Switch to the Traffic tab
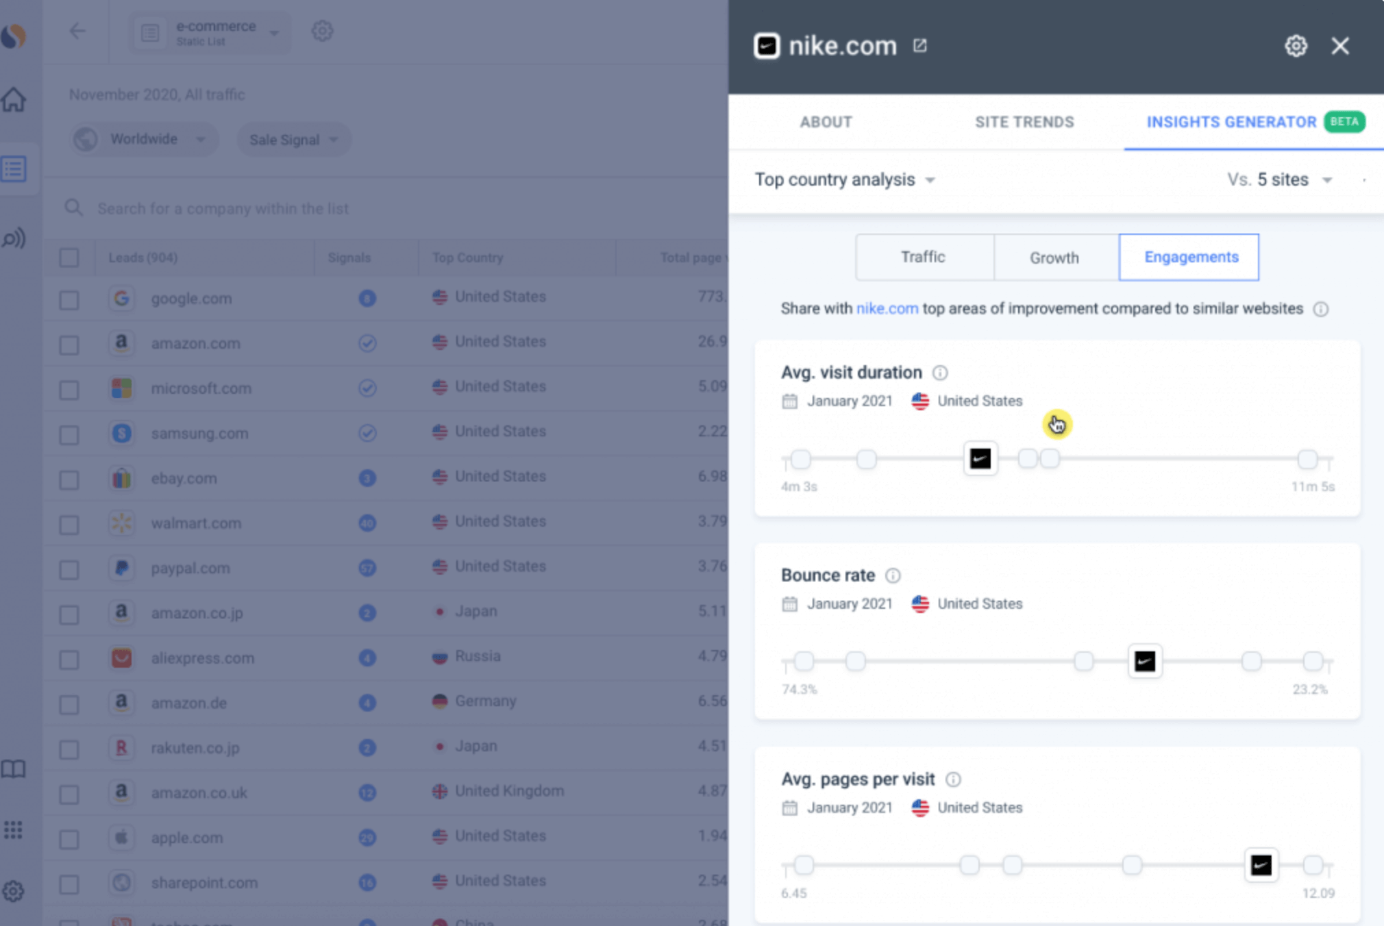Image resolution: width=1384 pixels, height=926 pixels. pyautogui.click(x=922, y=258)
